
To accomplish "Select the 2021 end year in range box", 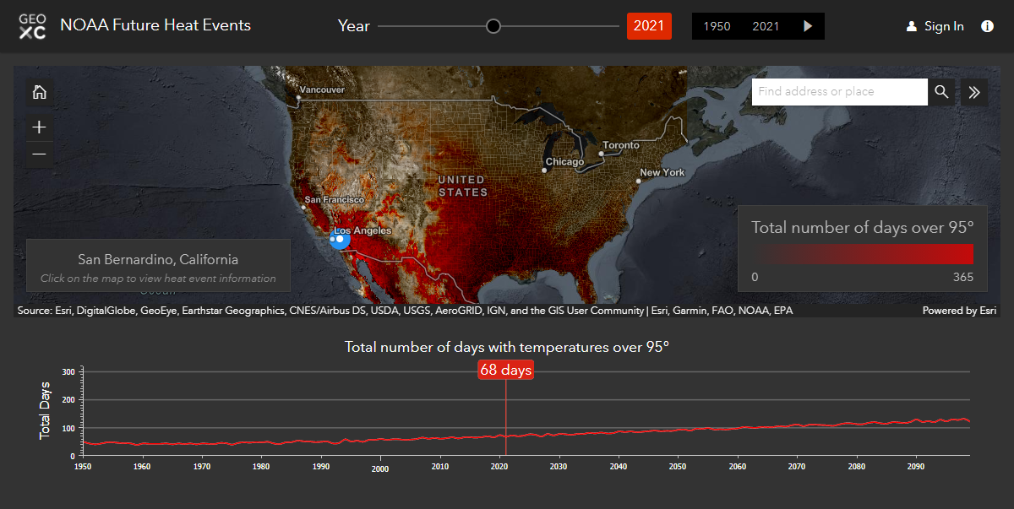I will click(x=766, y=26).
